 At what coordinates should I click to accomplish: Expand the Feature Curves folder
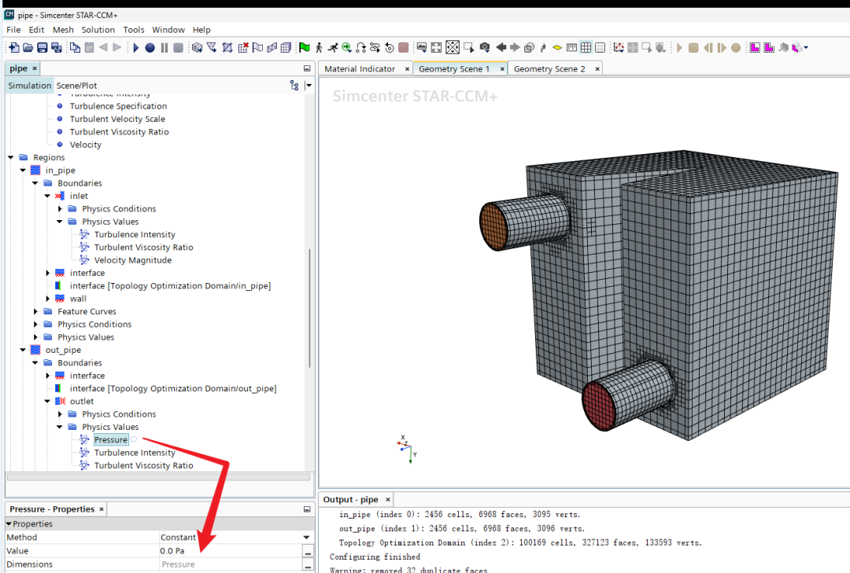tap(35, 311)
